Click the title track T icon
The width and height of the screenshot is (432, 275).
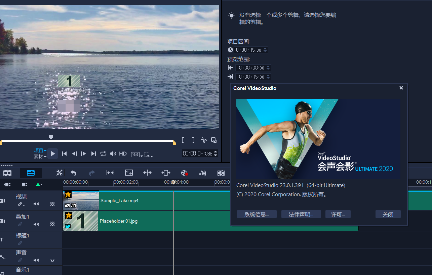(x=2, y=239)
